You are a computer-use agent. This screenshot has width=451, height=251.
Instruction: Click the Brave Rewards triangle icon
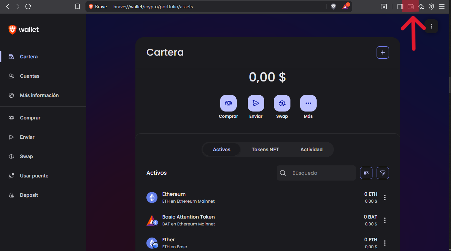[x=345, y=7]
